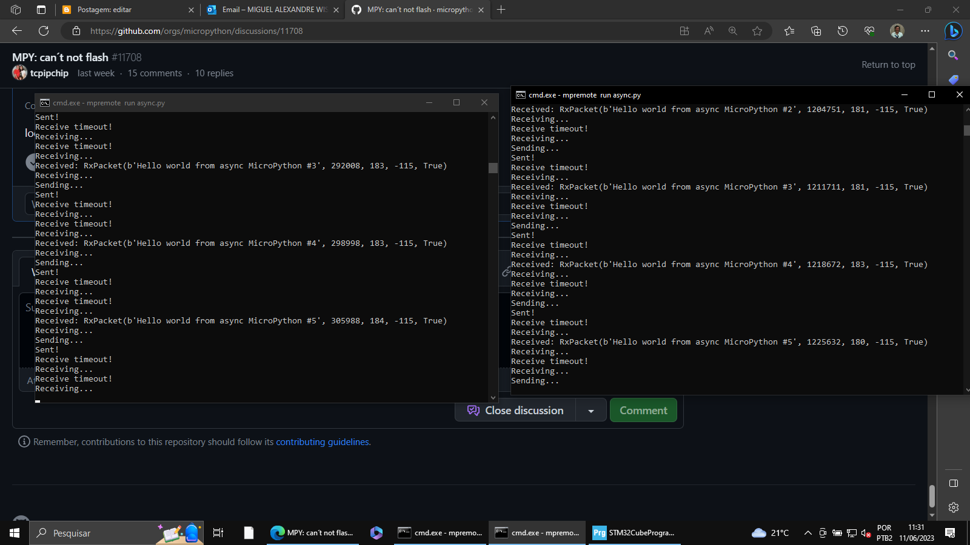The width and height of the screenshot is (970, 545).
Task: Open the Edge profile avatar
Action: (x=896, y=31)
